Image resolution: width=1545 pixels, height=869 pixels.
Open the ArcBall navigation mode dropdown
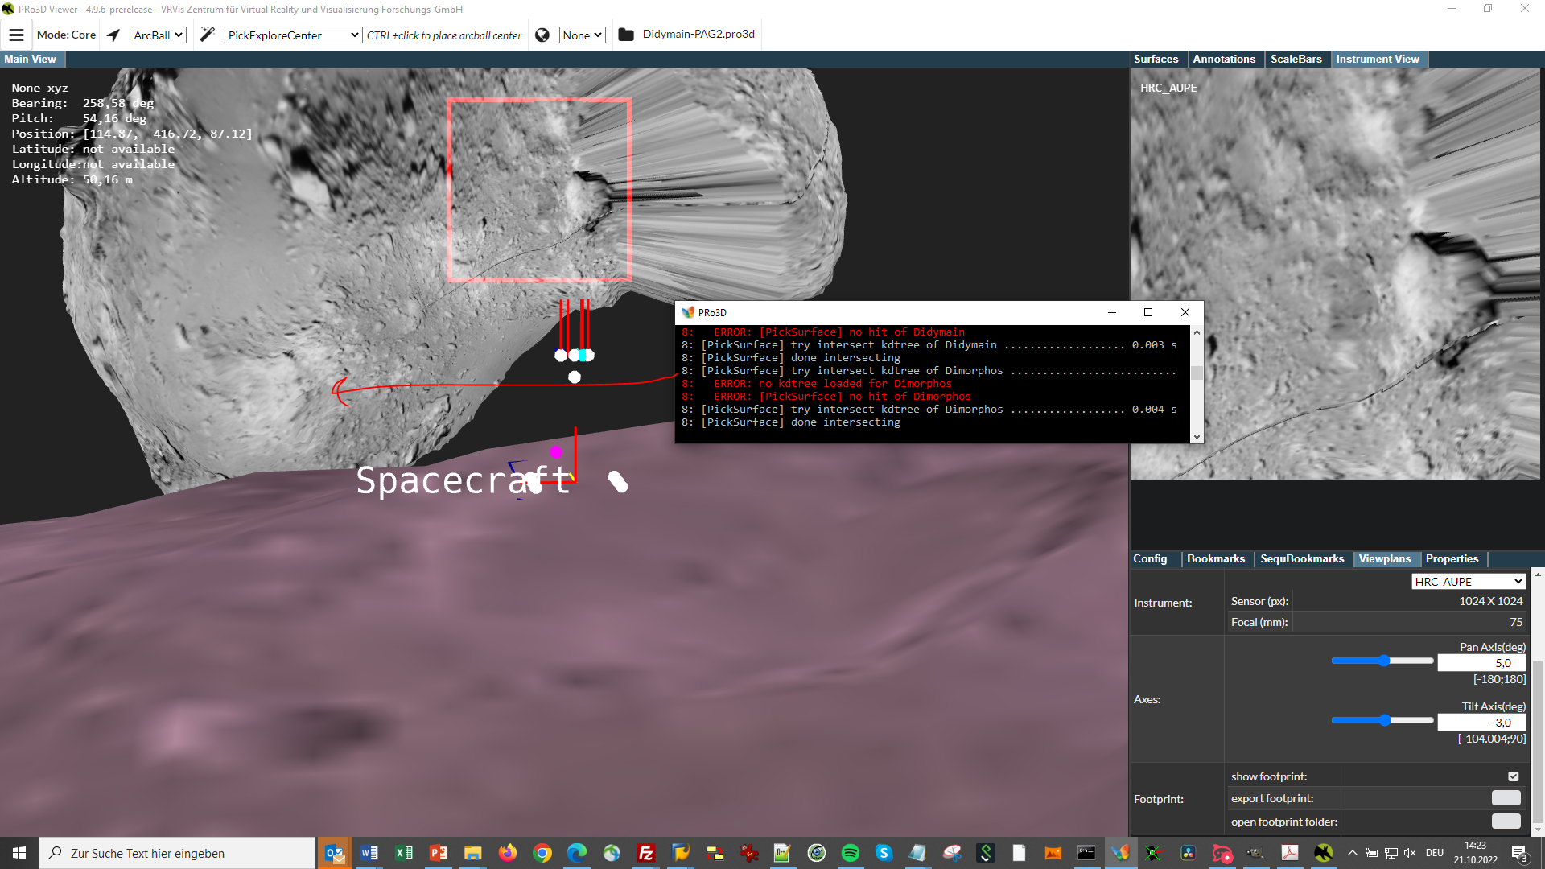pyautogui.click(x=158, y=35)
